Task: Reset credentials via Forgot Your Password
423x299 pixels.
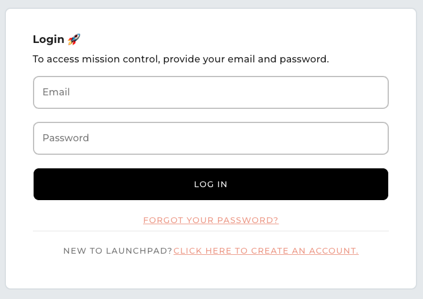Action: pos(210,220)
